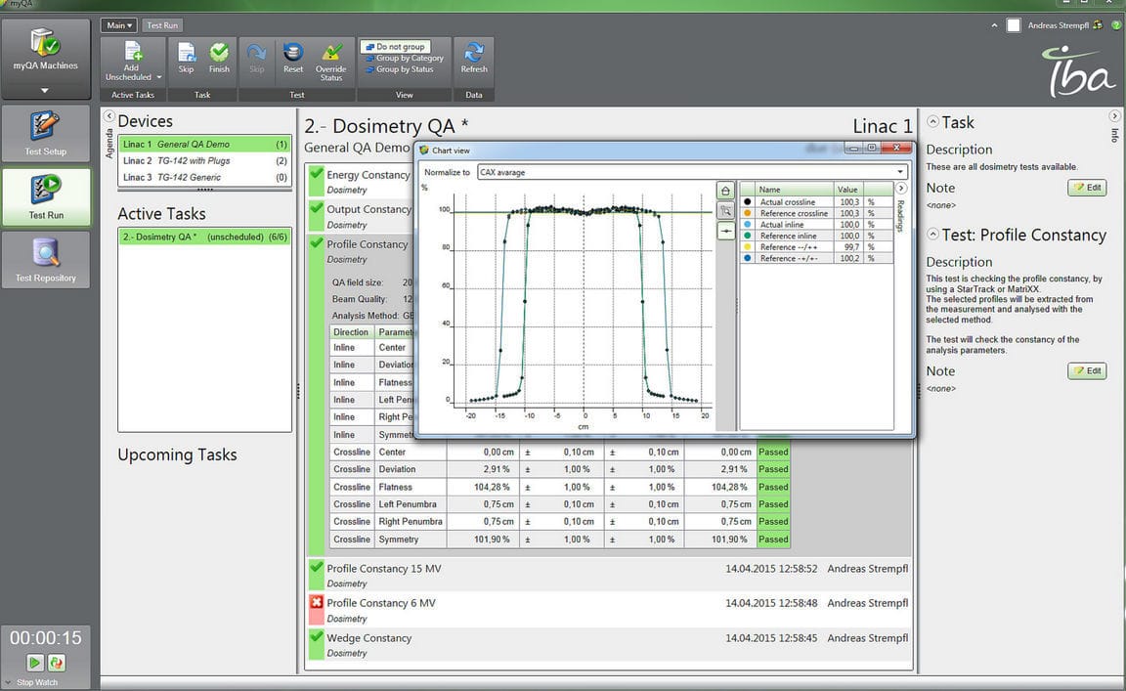This screenshot has width=1126, height=691.
Task: Open the Main menu dropdown
Action: click(x=117, y=24)
